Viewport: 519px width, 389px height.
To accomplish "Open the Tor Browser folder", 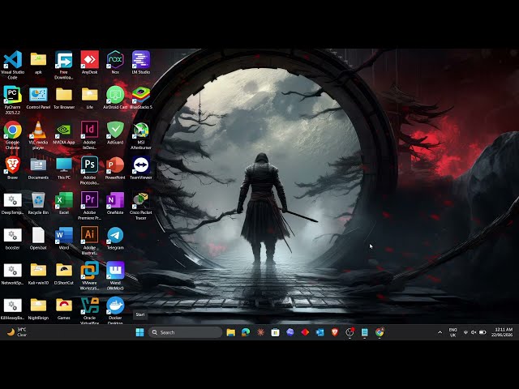I will [64, 97].
